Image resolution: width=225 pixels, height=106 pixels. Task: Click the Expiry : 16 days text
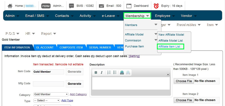click(172, 6)
